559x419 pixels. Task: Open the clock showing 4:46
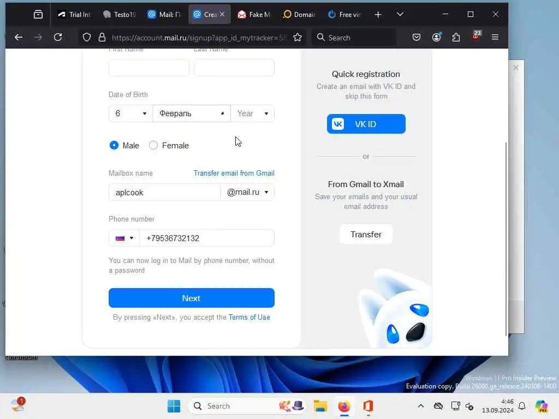498,406
